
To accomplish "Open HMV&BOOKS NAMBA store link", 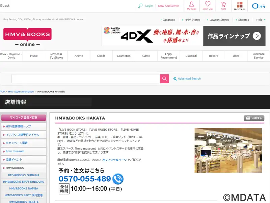I will 24,188.
